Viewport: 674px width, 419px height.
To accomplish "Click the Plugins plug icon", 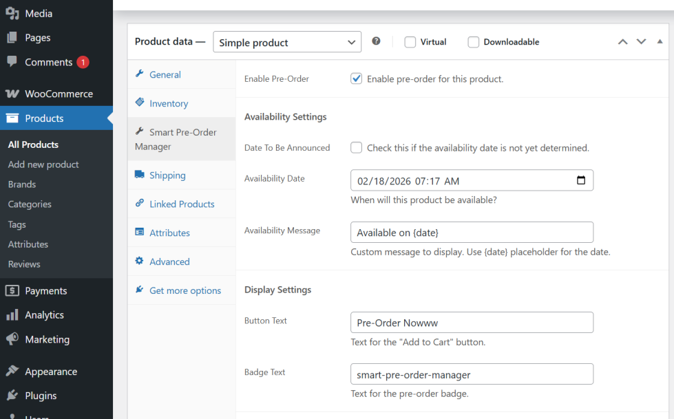I will click(x=12, y=396).
